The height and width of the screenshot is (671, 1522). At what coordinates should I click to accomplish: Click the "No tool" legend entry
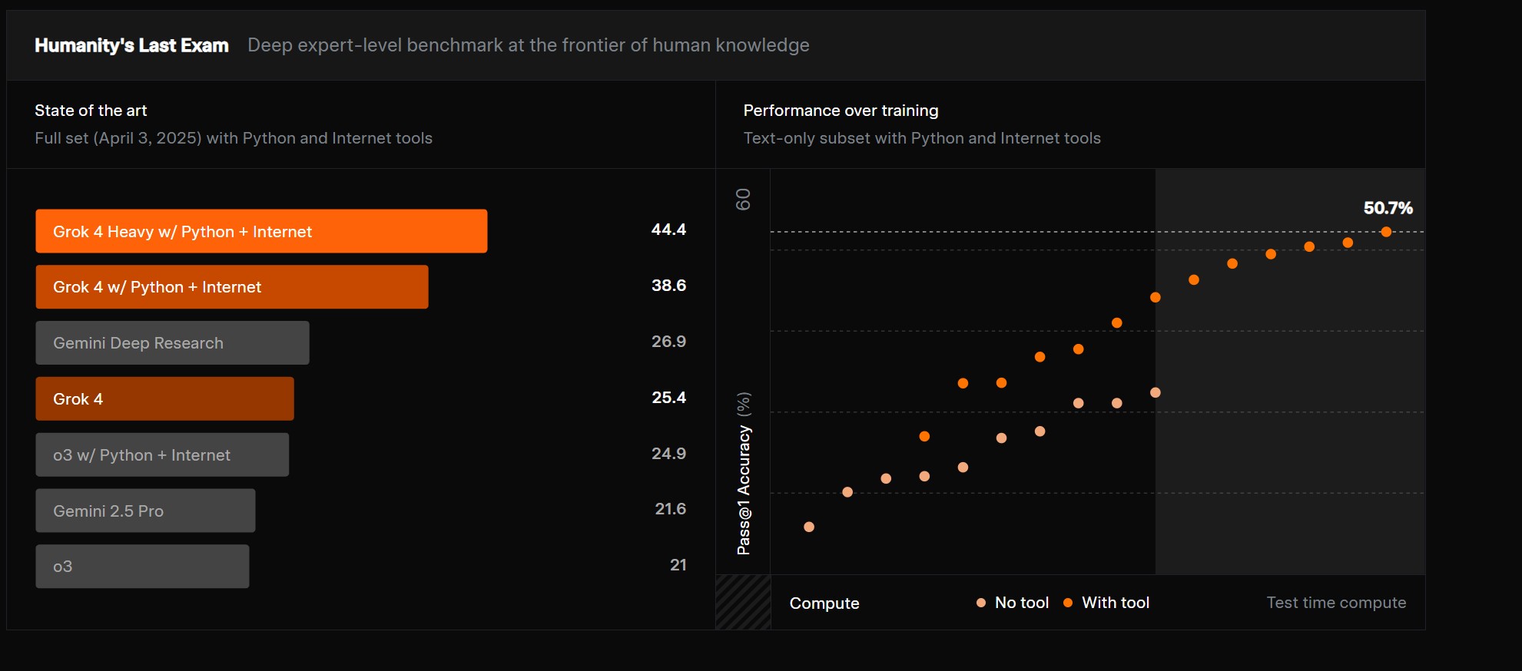(x=1013, y=603)
